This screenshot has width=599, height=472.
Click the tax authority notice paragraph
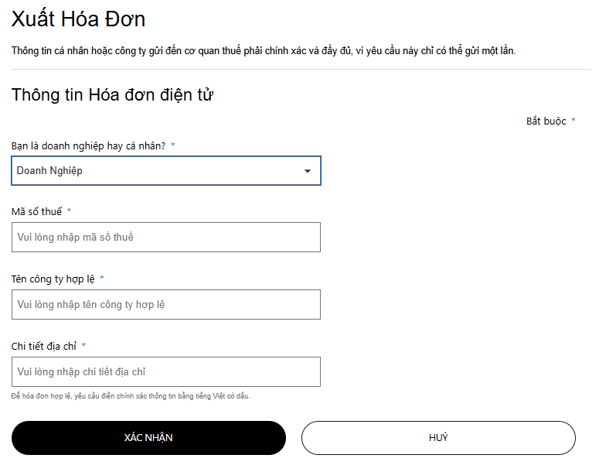coord(263,51)
